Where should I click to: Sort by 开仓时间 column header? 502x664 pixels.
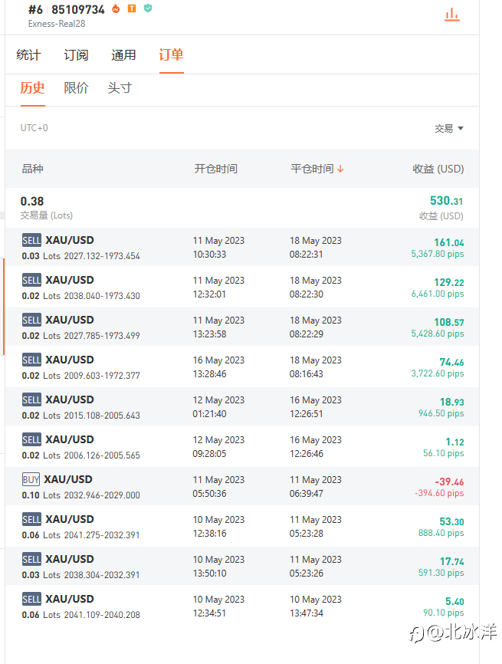pos(215,169)
